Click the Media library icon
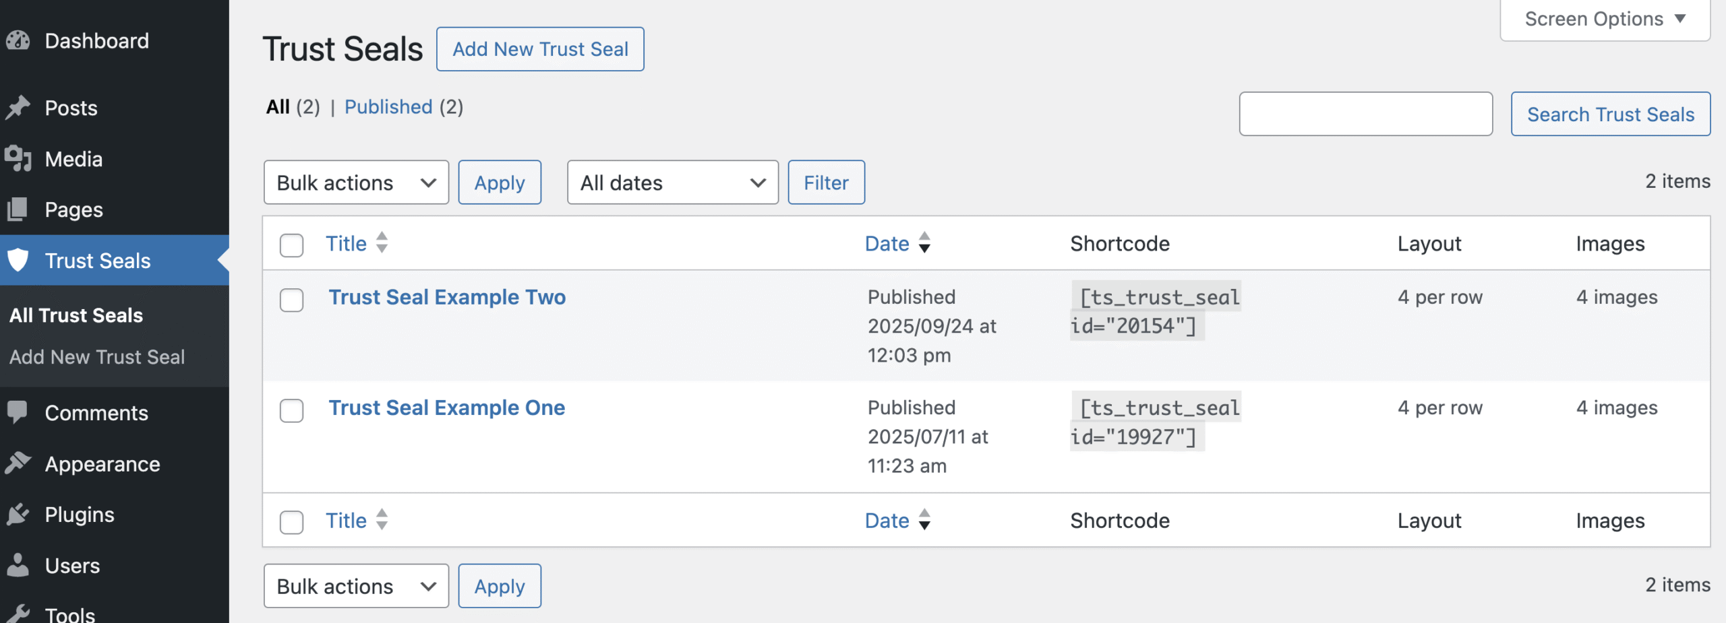This screenshot has height=623, width=1726. pyautogui.click(x=18, y=159)
